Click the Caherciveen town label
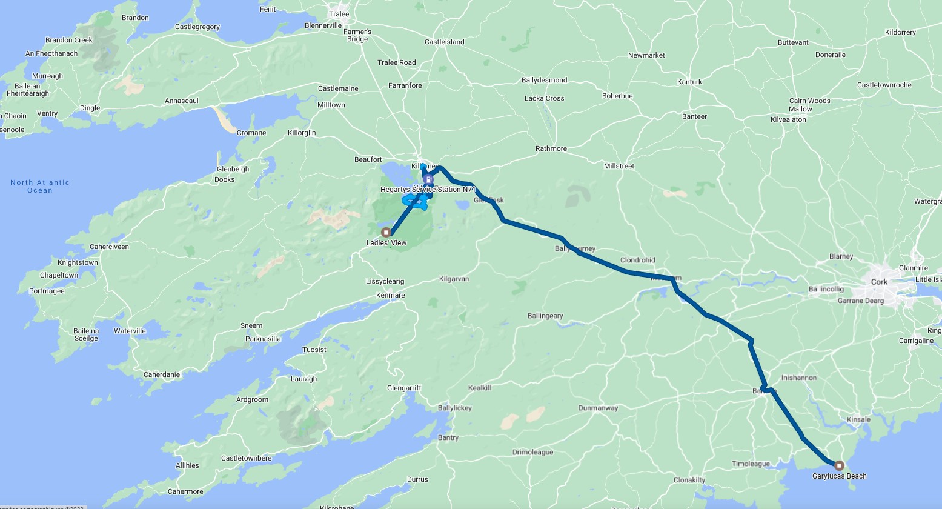 click(109, 247)
